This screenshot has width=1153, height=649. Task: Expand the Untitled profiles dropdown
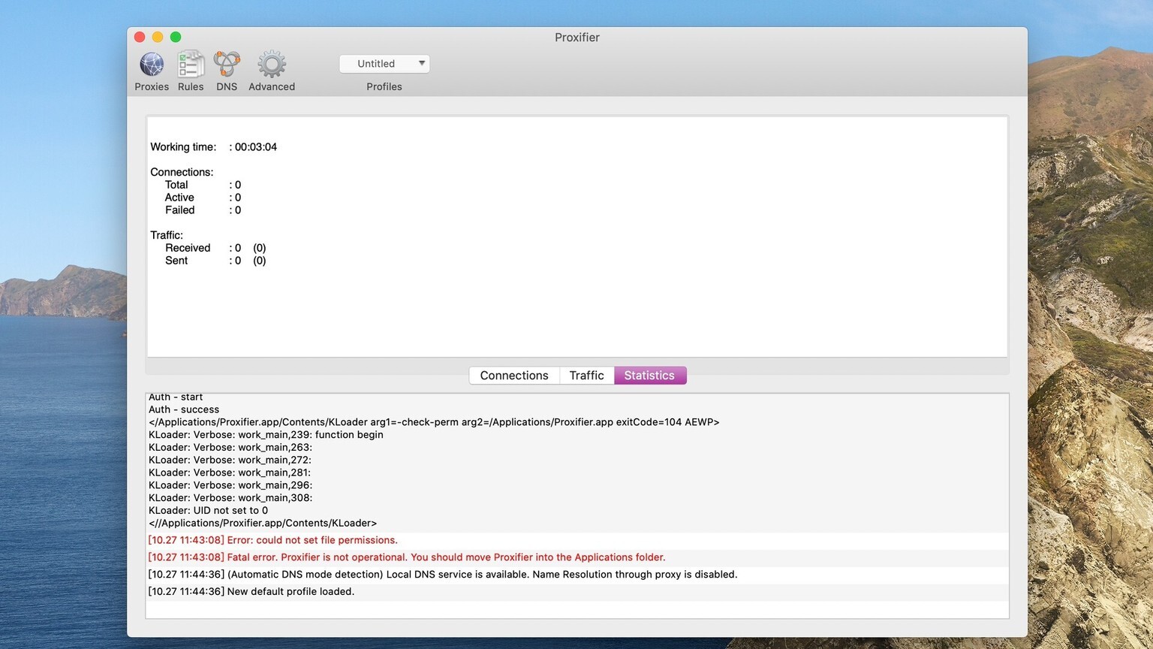coord(384,64)
